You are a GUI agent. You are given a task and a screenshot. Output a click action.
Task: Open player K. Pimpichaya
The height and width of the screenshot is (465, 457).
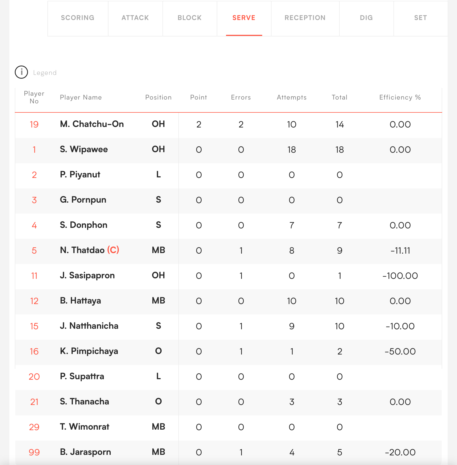[89, 351]
